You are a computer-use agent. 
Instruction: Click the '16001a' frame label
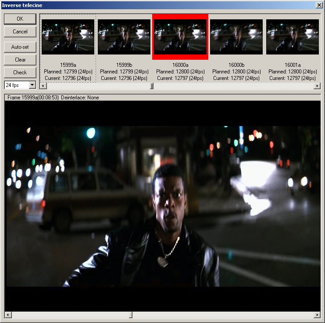pyautogui.click(x=293, y=65)
